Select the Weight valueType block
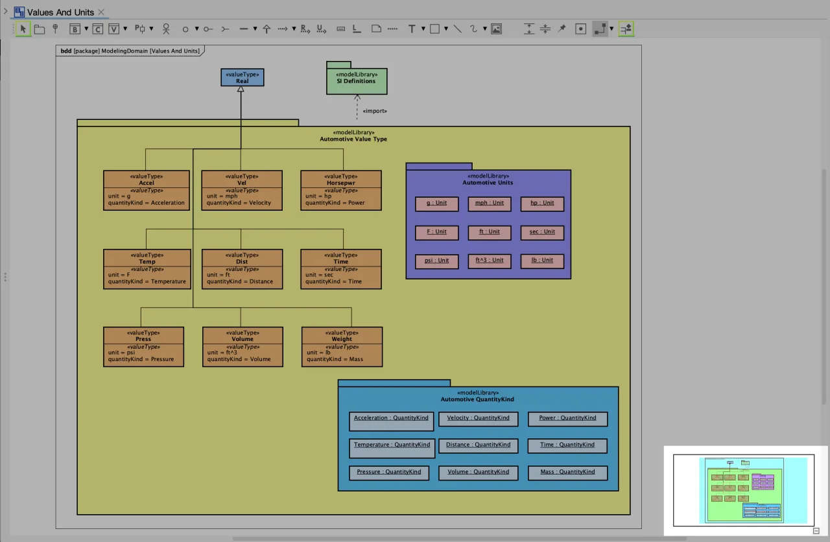The width and height of the screenshot is (830, 542). pos(342,347)
